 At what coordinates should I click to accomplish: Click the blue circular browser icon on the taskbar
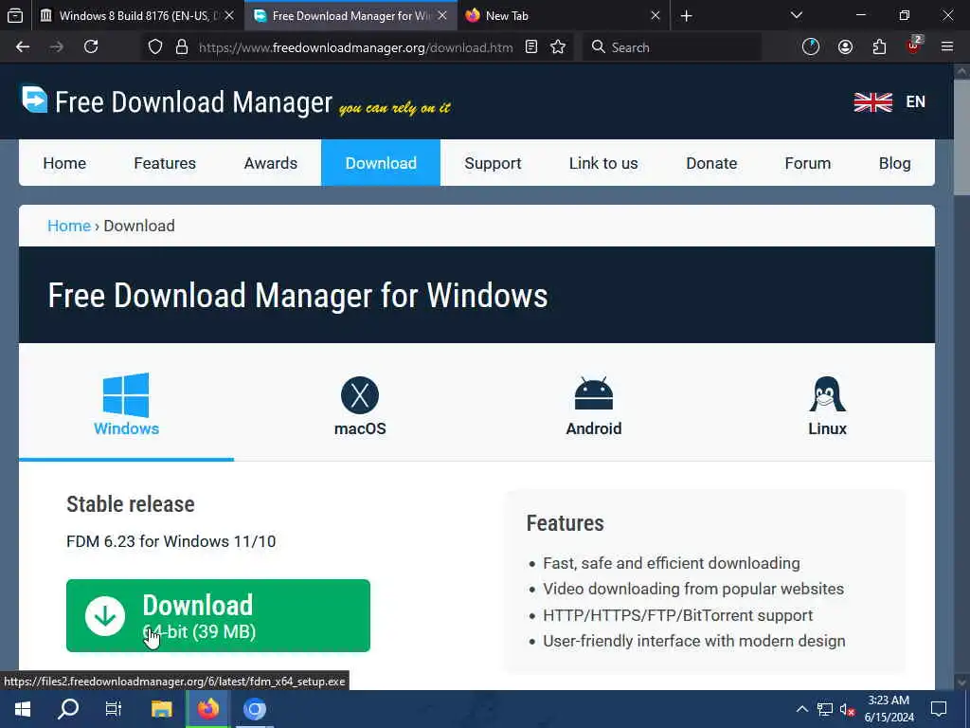[x=254, y=709]
